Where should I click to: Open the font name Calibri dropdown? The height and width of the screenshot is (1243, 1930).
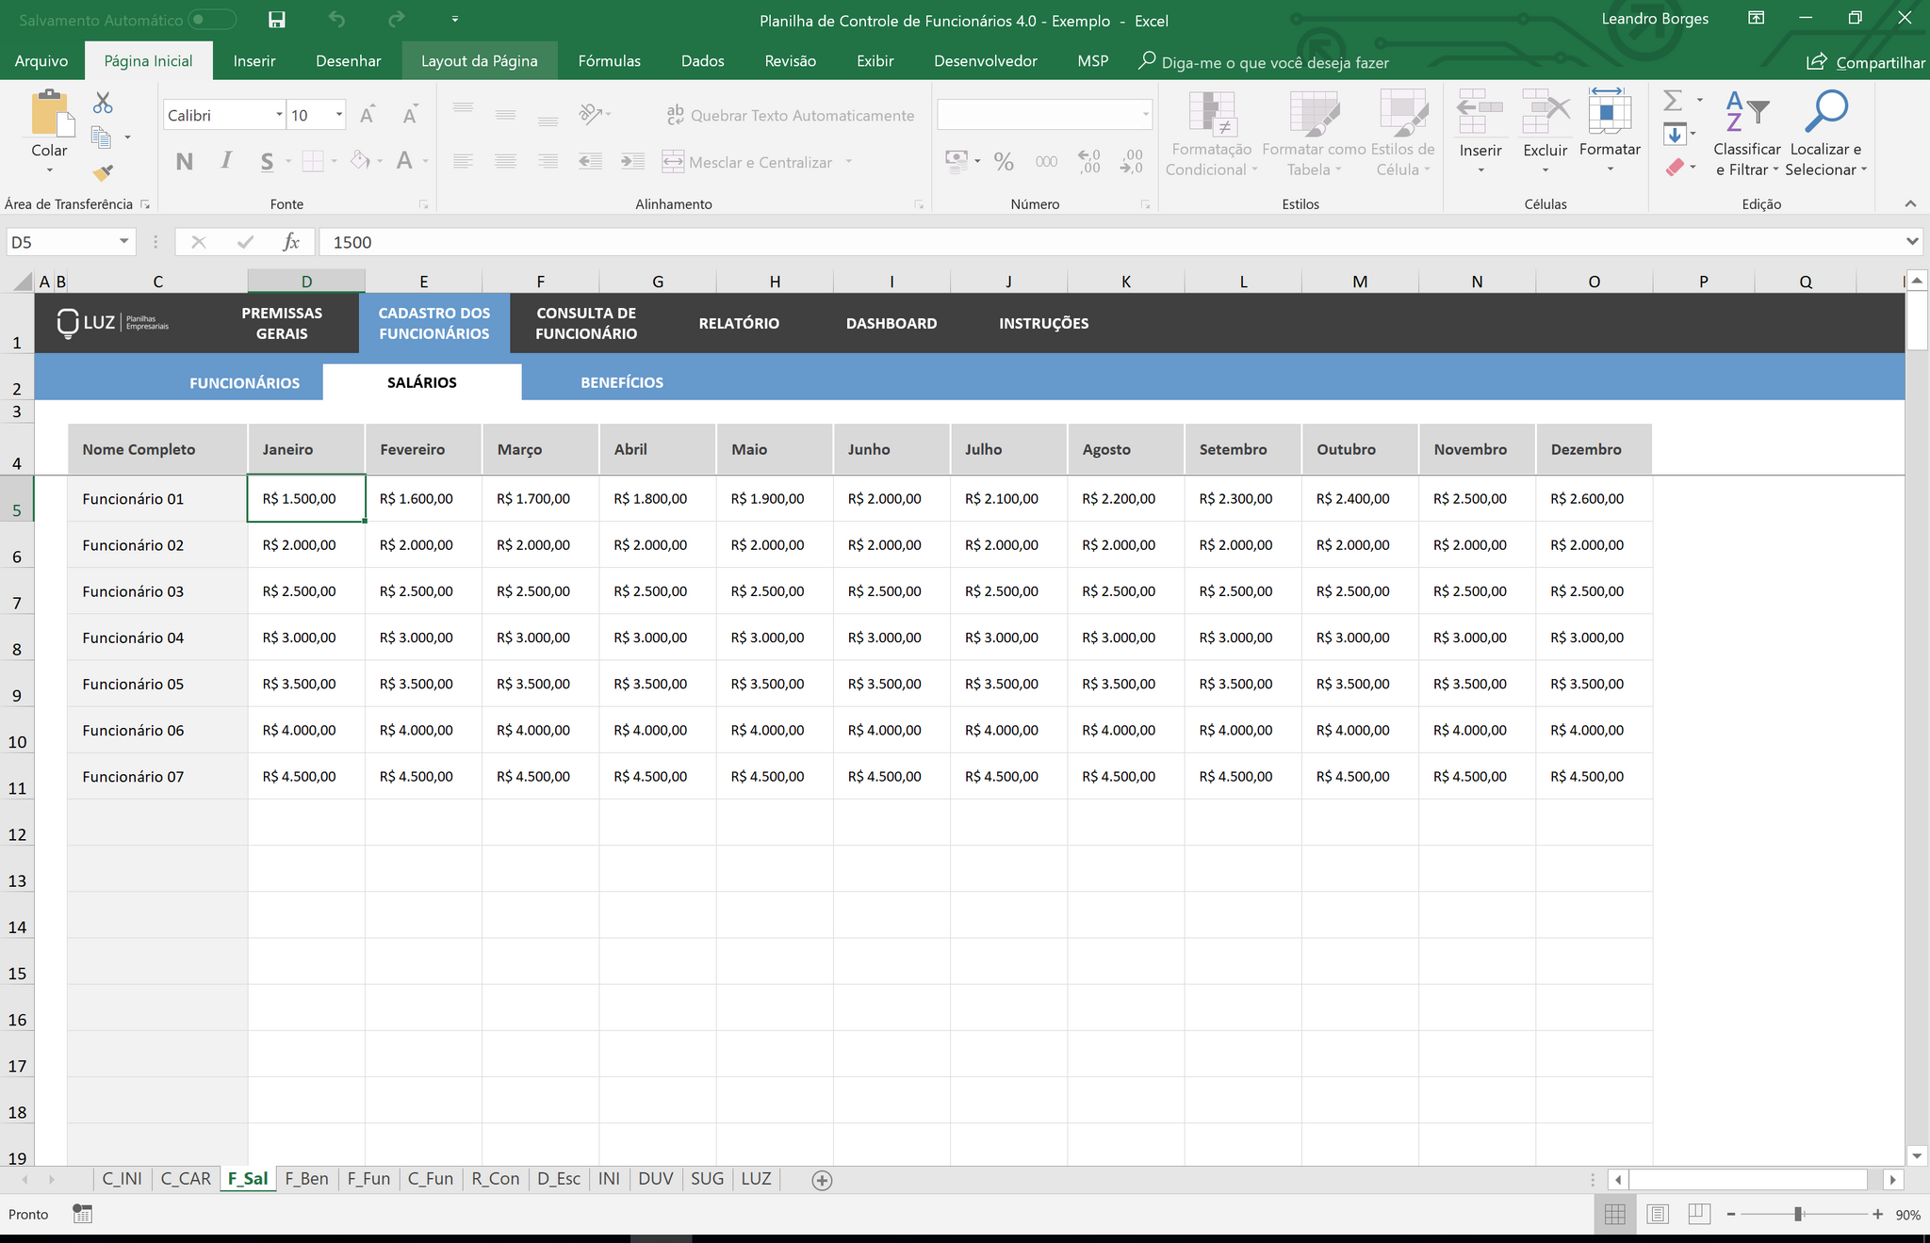tap(279, 115)
